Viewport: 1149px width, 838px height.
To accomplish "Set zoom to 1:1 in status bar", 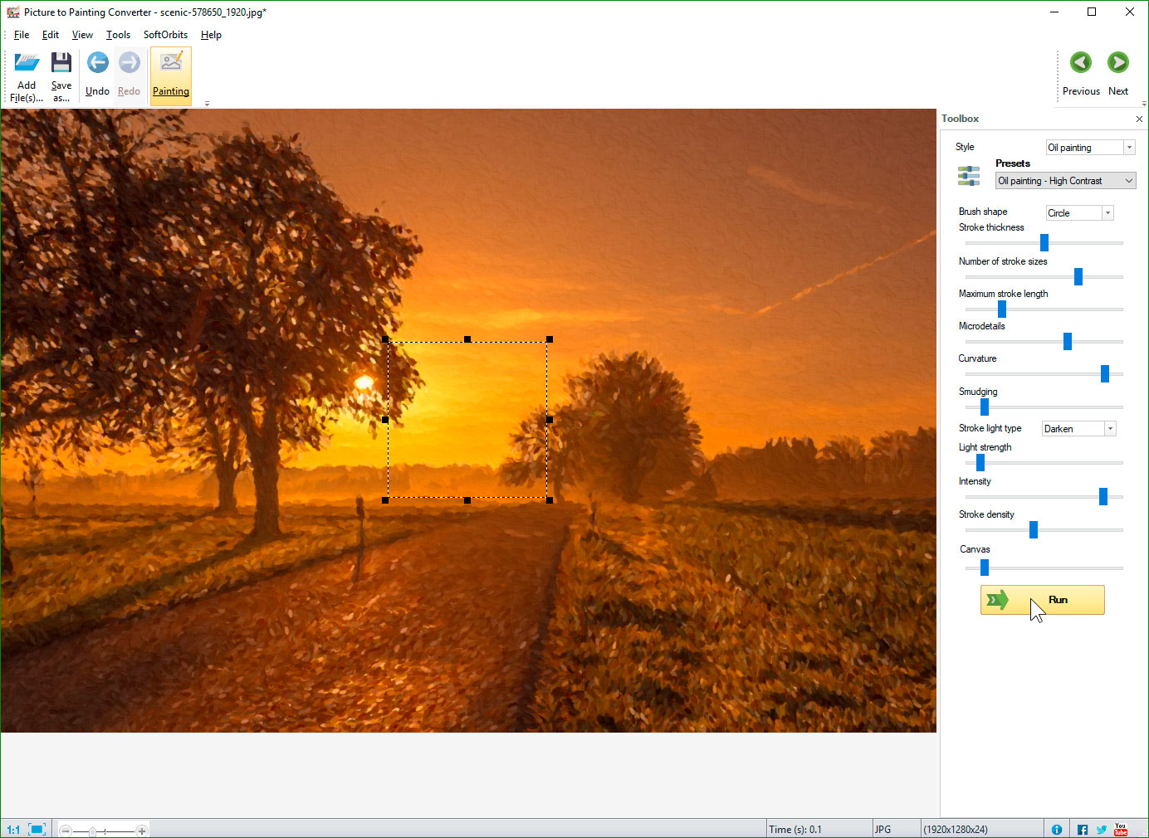I will [x=13, y=830].
